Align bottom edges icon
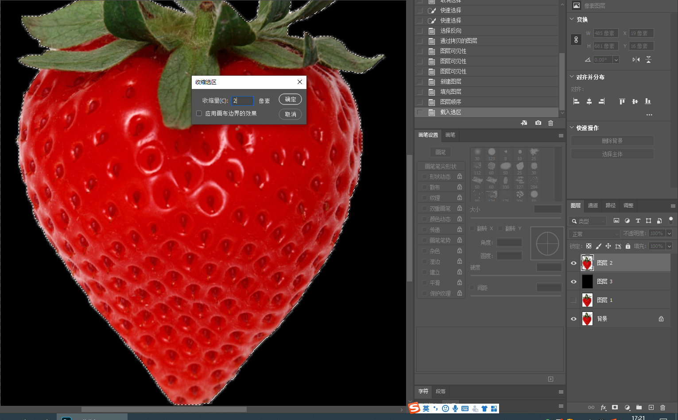Viewport: 678px width, 420px height. click(x=648, y=101)
